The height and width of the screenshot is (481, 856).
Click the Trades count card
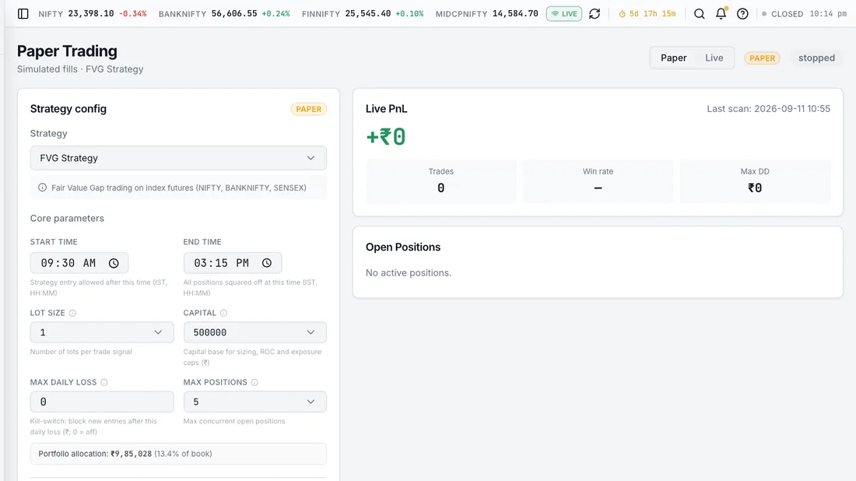441,181
